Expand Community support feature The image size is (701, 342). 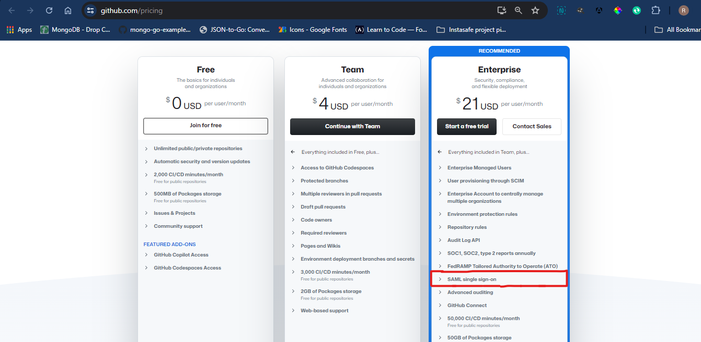coord(174,226)
